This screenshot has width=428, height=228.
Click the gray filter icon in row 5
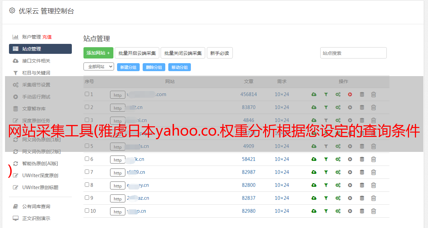click(x=326, y=146)
